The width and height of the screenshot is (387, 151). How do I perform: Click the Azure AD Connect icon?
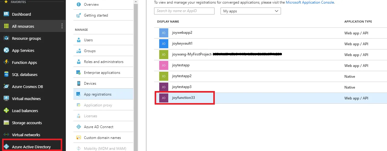(x=79, y=127)
